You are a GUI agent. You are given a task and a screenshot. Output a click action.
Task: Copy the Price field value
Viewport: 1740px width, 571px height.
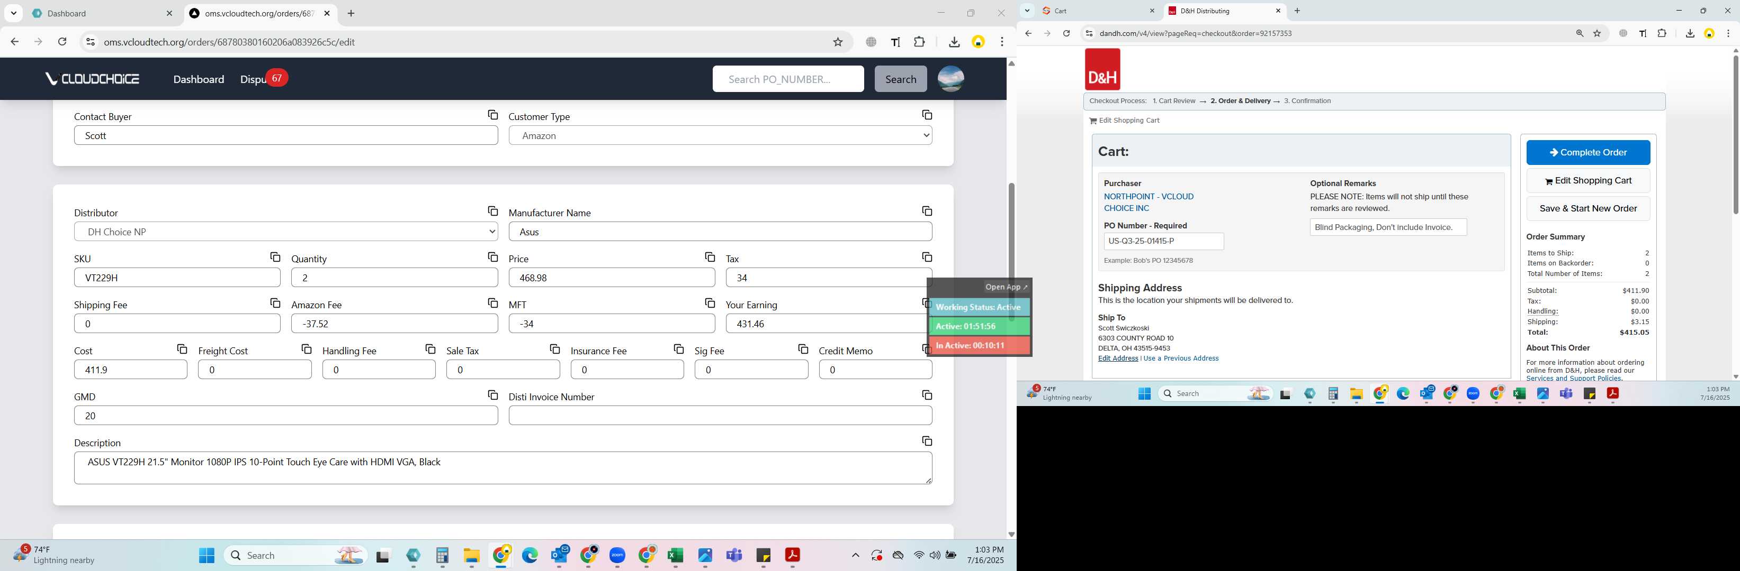[x=709, y=257]
